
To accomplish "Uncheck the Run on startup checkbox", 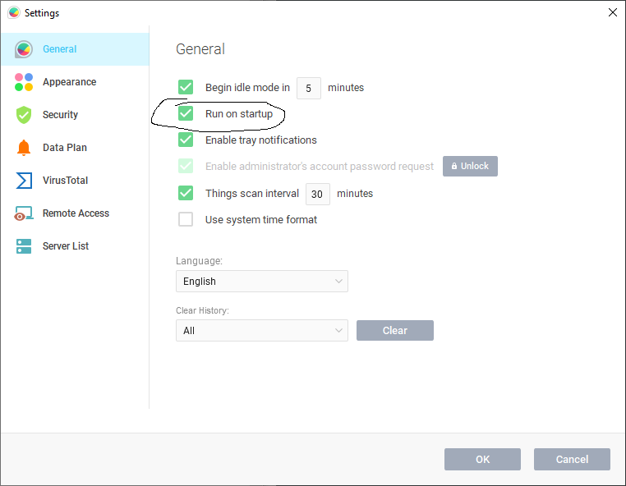I will (x=186, y=113).
